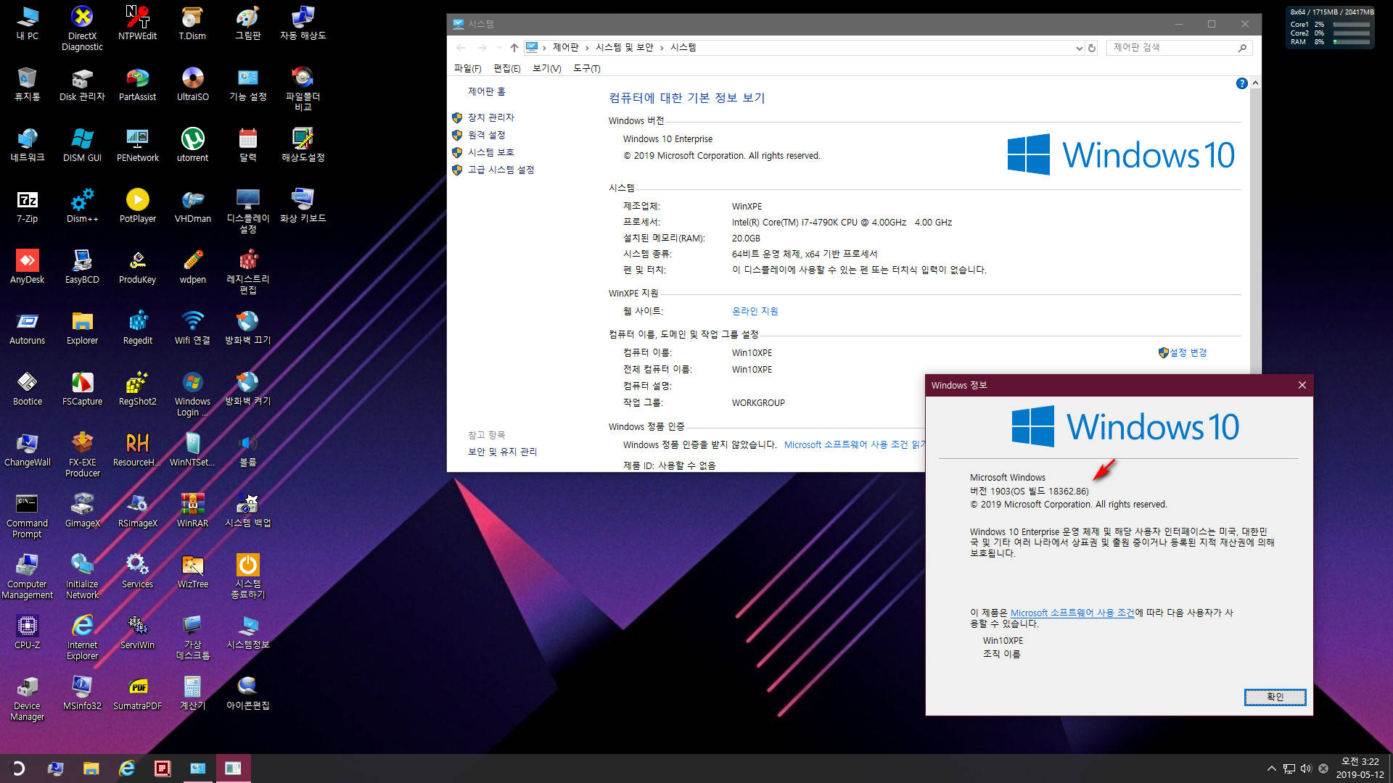Open VHDman desktop icon

192,206
